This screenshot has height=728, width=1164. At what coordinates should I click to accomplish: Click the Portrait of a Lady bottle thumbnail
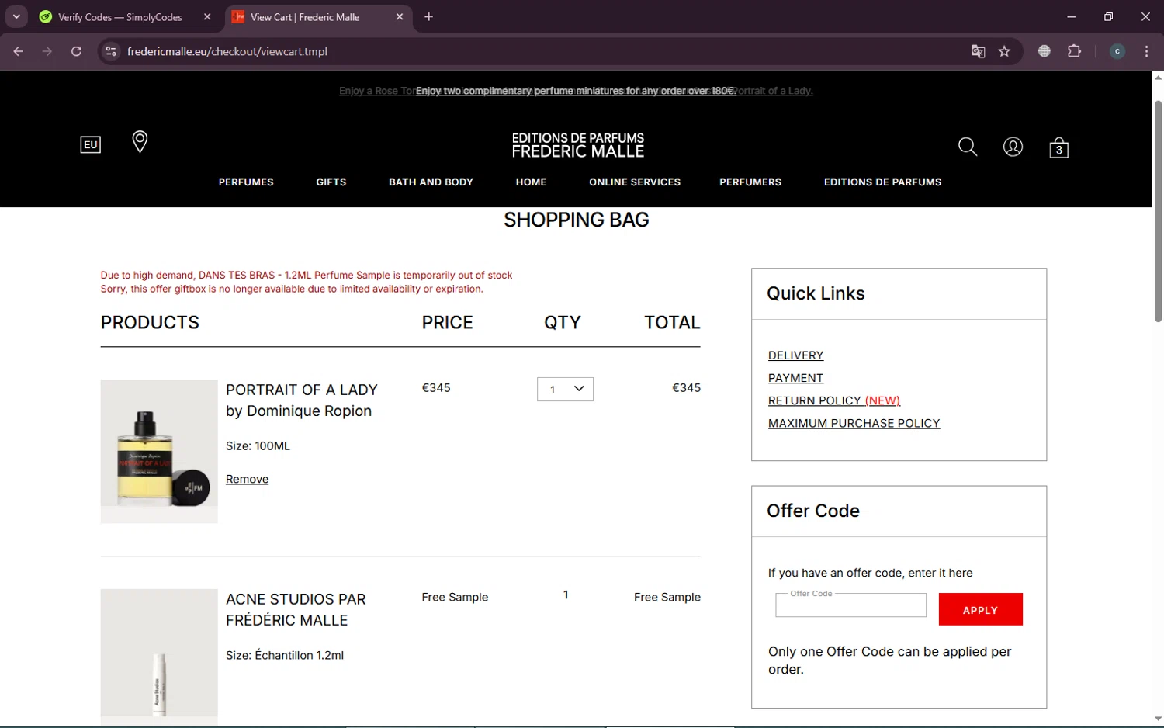tap(159, 451)
